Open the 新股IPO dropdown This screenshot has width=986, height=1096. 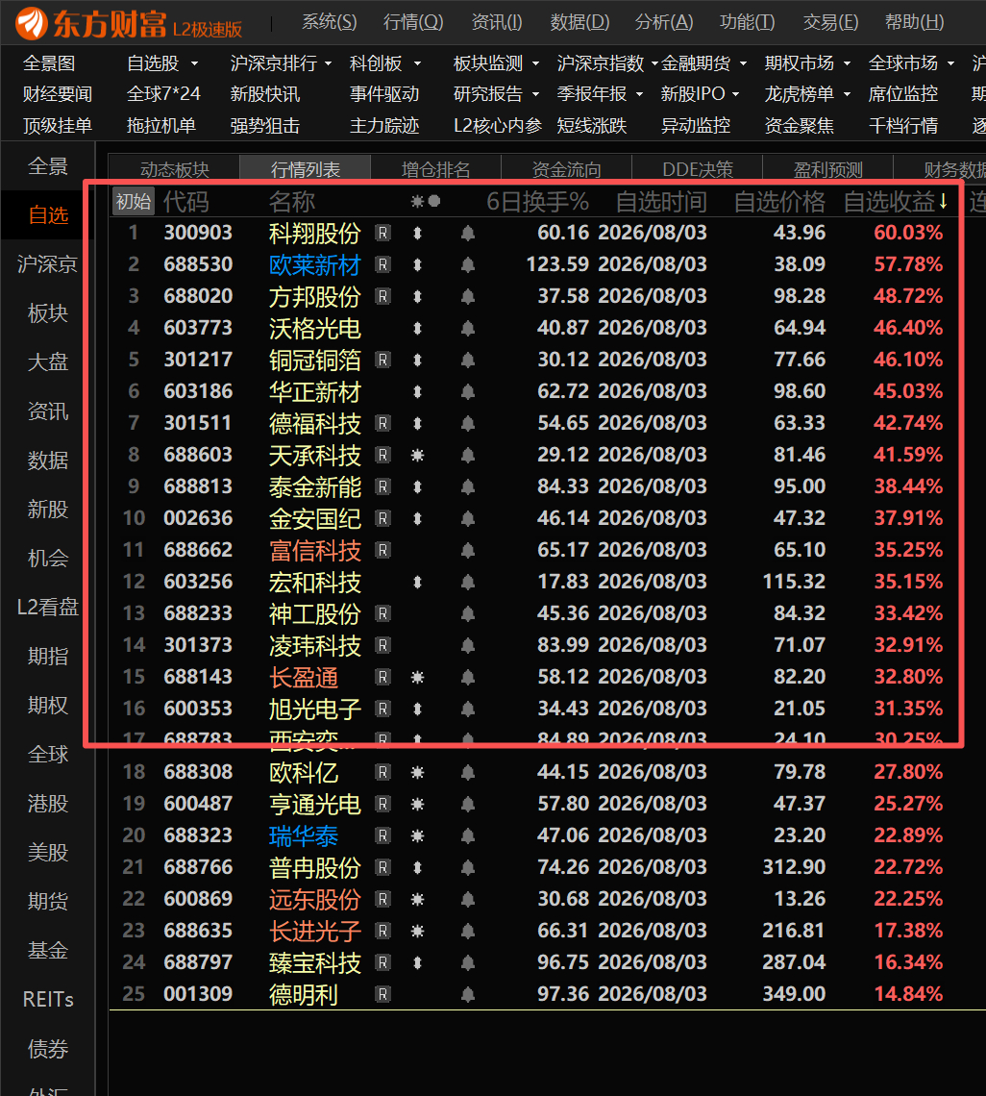(736, 93)
